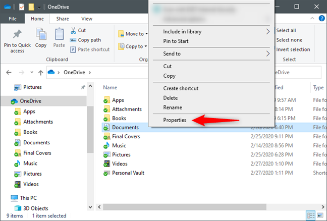The height and width of the screenshot is (221, 327).
Task: Switch to Details view icon
Action: point(310,215)
